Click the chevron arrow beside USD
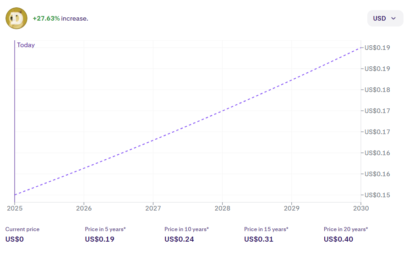Image resolution: width=409 pixels, height=254 pixels. [x=393, y=18]
